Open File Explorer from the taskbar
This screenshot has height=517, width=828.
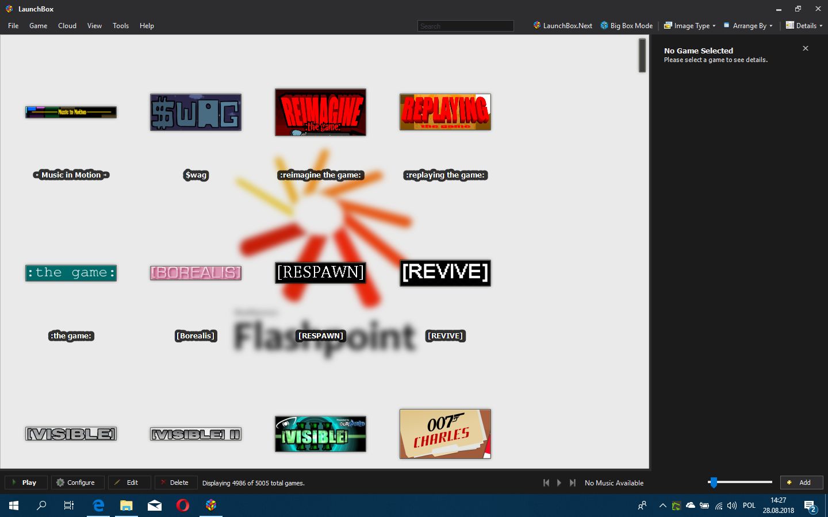(x=126, y=506)
